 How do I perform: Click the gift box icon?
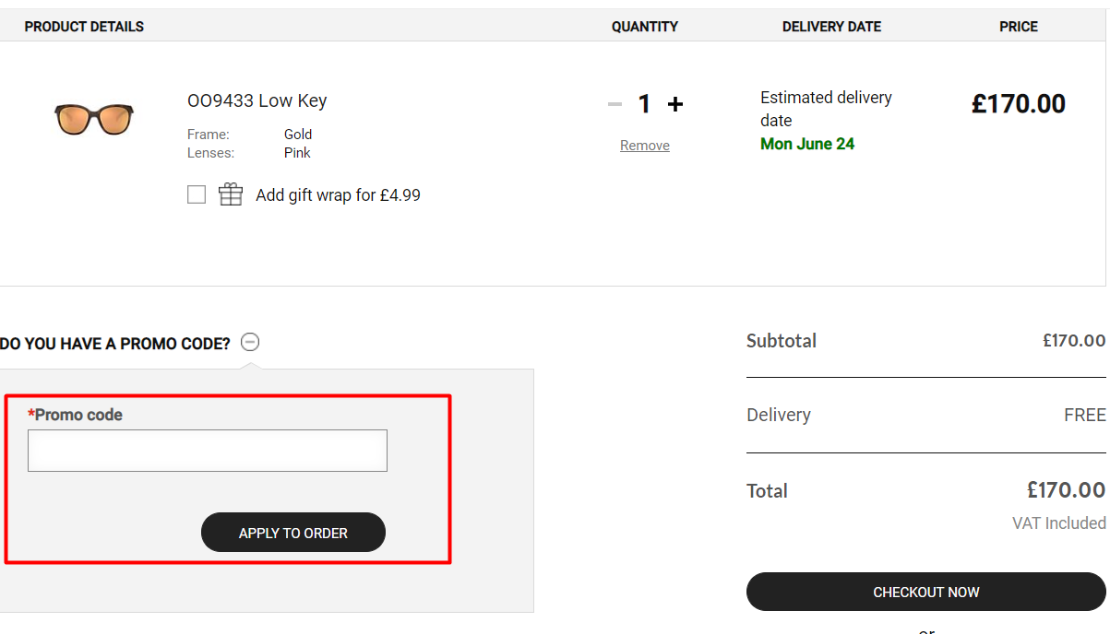231,194
